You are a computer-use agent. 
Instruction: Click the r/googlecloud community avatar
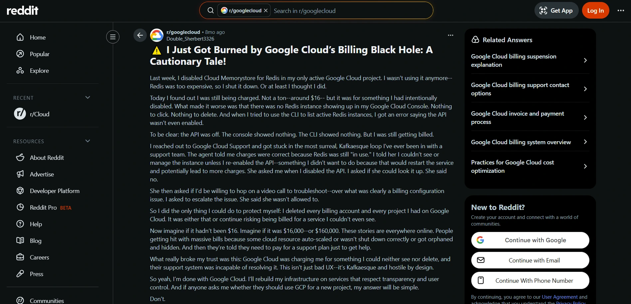157,35
